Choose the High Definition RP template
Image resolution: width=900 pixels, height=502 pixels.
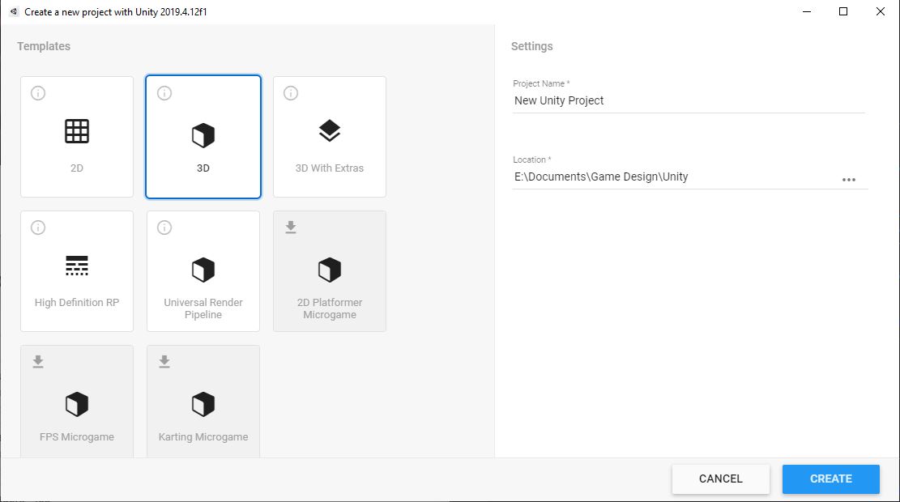76,270
